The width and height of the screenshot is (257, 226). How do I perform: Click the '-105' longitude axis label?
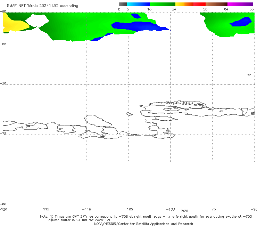[x=128, y=209]
